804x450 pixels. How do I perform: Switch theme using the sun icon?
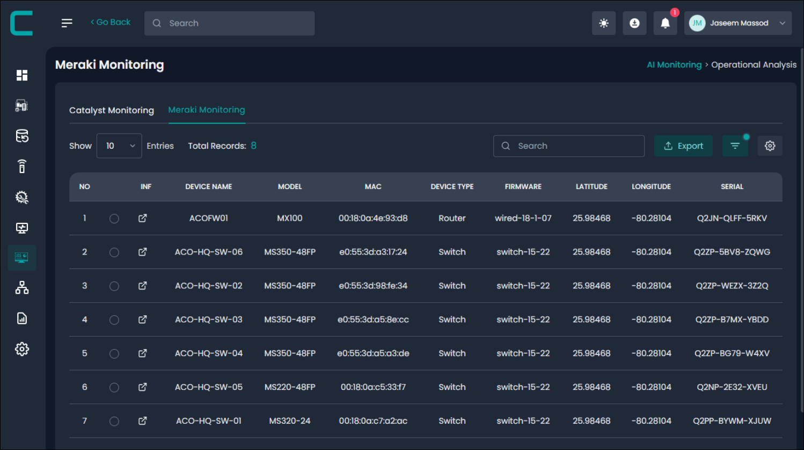pyautogui.click(x=604, y=23)
